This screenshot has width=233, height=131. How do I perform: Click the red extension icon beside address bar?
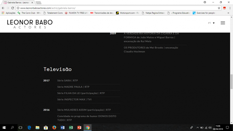tap(224, 8)
